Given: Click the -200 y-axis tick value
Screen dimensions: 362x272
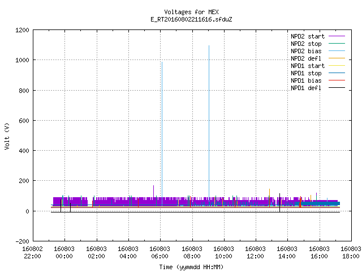Looking at the screenshot, I should 22,241.
